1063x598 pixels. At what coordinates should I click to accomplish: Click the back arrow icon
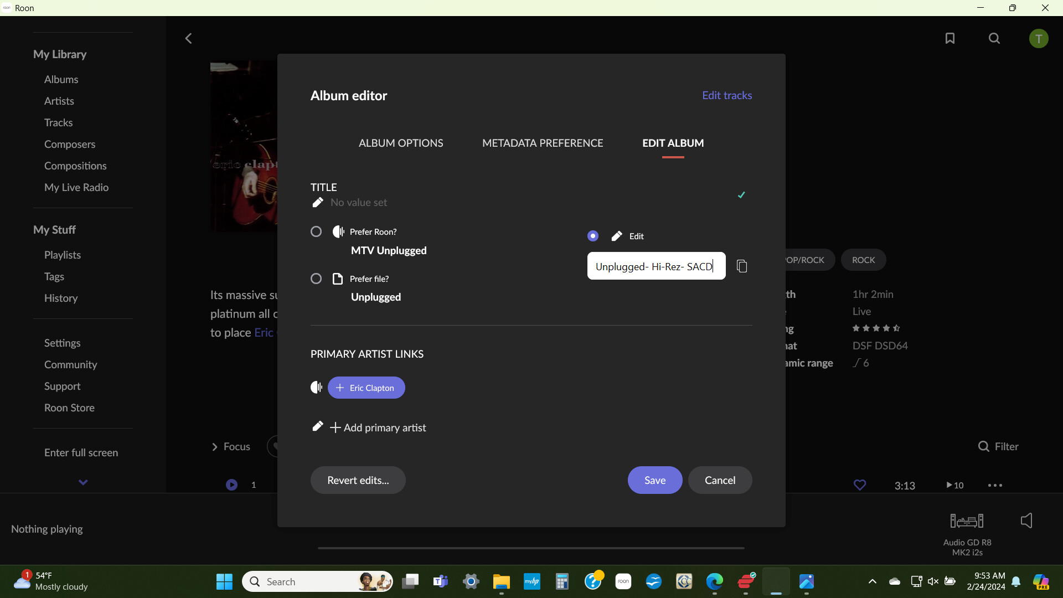click(x=188, y=38)
